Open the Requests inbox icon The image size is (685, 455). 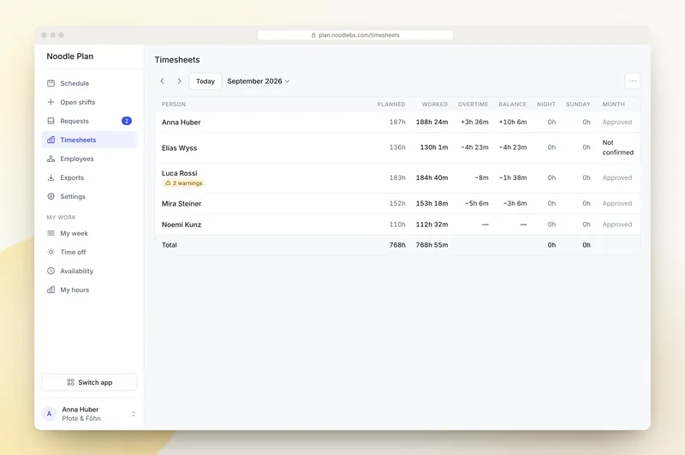tap(51, 121)
